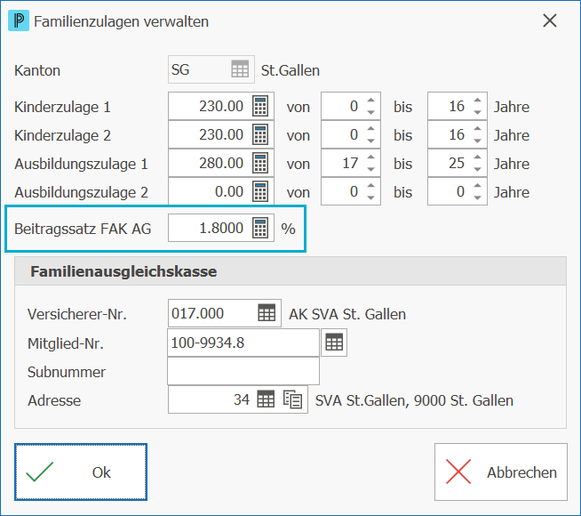Image resolution: width=581 pixels, height=516 pixels.
Task: Decrease Kinderzulage 1 'bis' age
Action: 478,112
